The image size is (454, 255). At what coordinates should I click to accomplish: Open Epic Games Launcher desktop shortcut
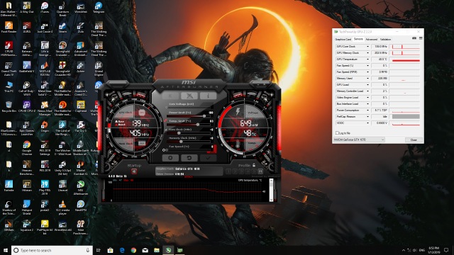click(27, 128)
